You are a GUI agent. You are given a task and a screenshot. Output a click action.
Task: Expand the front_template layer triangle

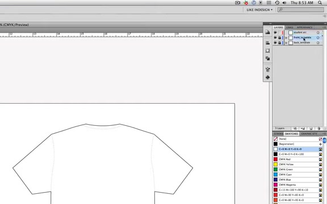(286, 37)
